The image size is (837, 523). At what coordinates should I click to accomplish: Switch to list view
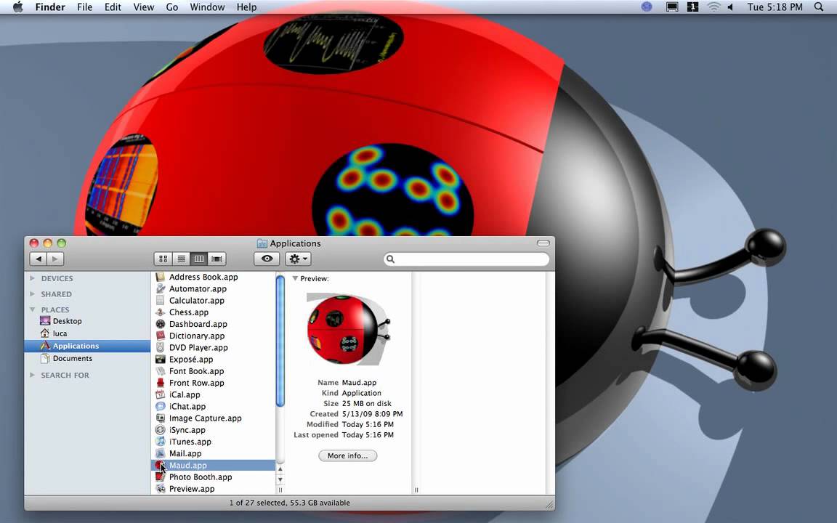click(181, 259)
